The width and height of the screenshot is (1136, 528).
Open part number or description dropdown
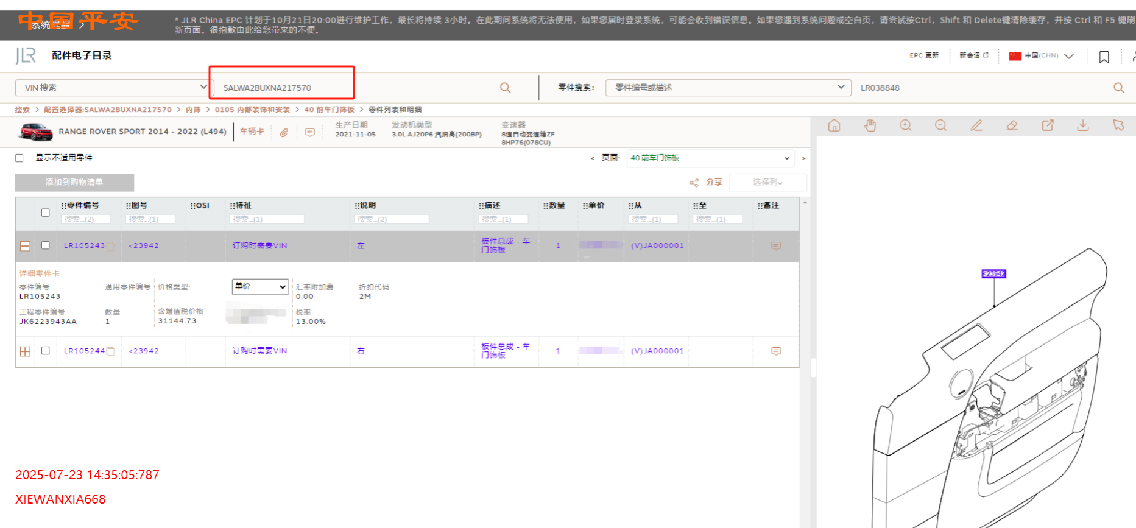pyautogui.click(x=728, y=88)
